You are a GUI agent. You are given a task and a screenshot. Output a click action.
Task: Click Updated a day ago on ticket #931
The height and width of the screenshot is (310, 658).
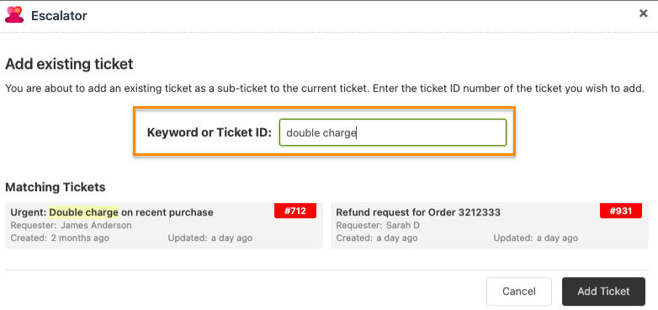535,238
